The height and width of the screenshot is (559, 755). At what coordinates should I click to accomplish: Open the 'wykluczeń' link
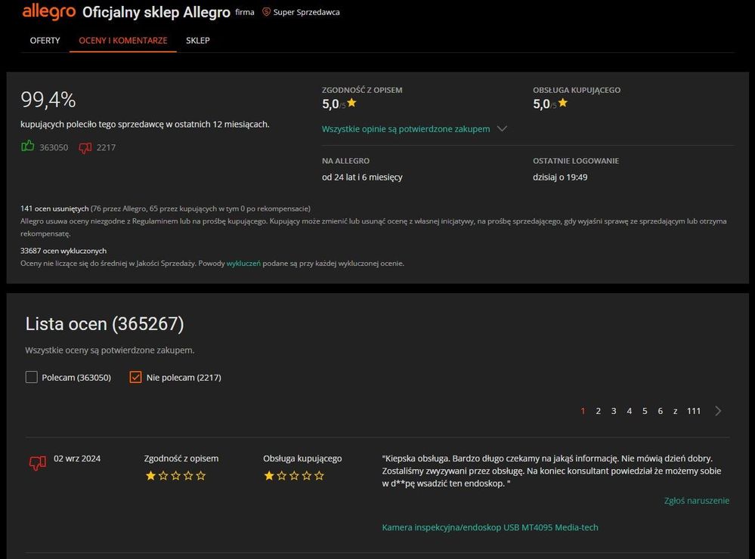243,264
